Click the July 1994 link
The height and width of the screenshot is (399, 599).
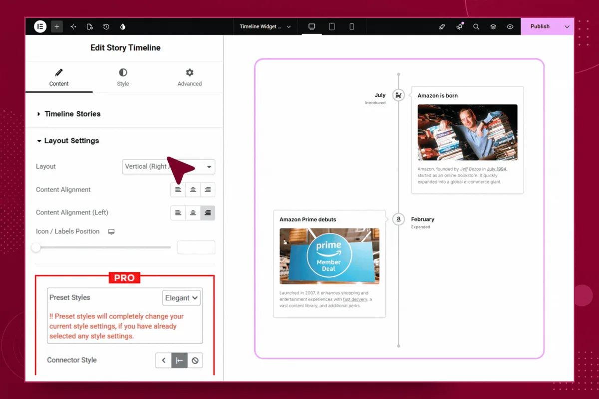(497, 169)
